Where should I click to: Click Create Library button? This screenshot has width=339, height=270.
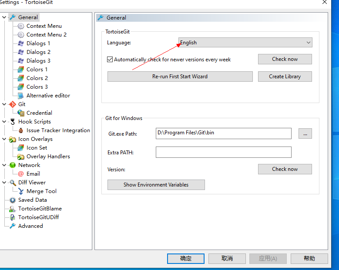click(x=285, y=77)
